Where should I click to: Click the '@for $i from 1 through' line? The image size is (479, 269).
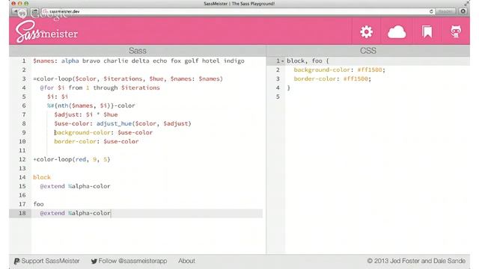click(x=100, y=87)
